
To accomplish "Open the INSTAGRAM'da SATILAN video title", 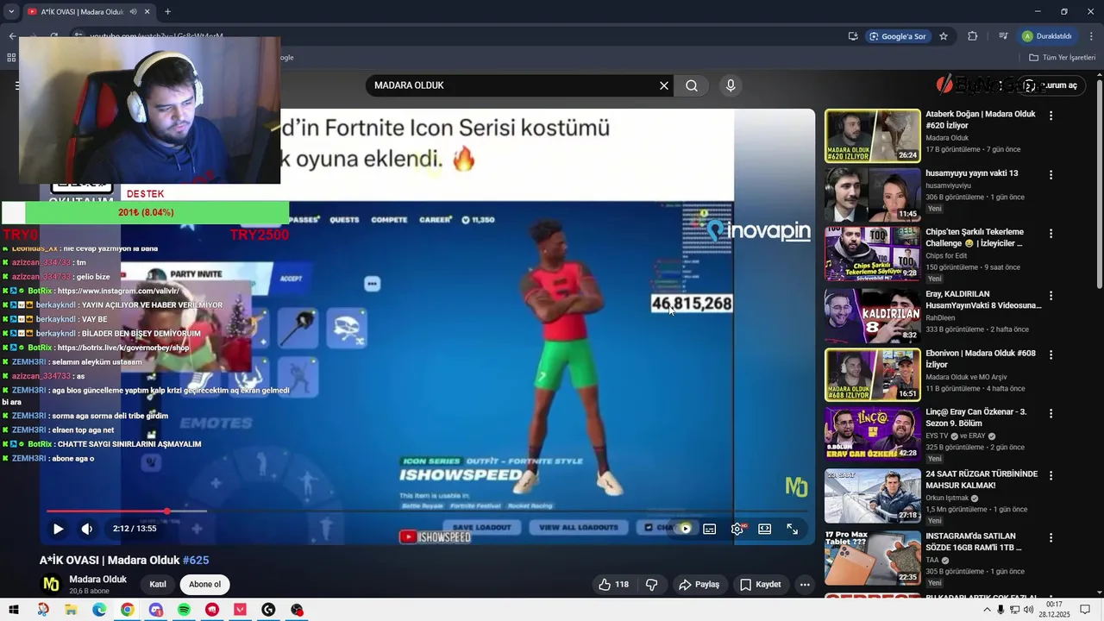I will pyautogui.click(x=976, y=542).
